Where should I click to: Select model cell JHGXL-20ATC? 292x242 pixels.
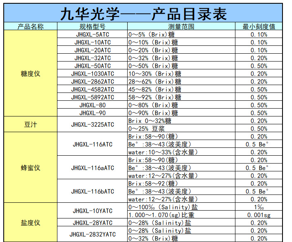(93, 50)
